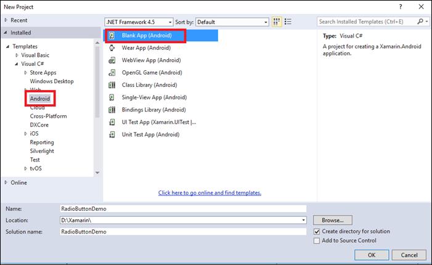Select WebView App (Android) template text
Viewport: 432px width, 265px height.
pyautogui.click(x=151, y=60)
